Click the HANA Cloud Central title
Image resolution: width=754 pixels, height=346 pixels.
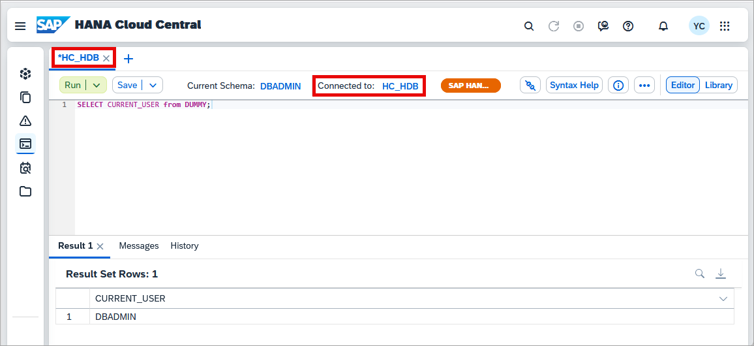pos(138,25)
